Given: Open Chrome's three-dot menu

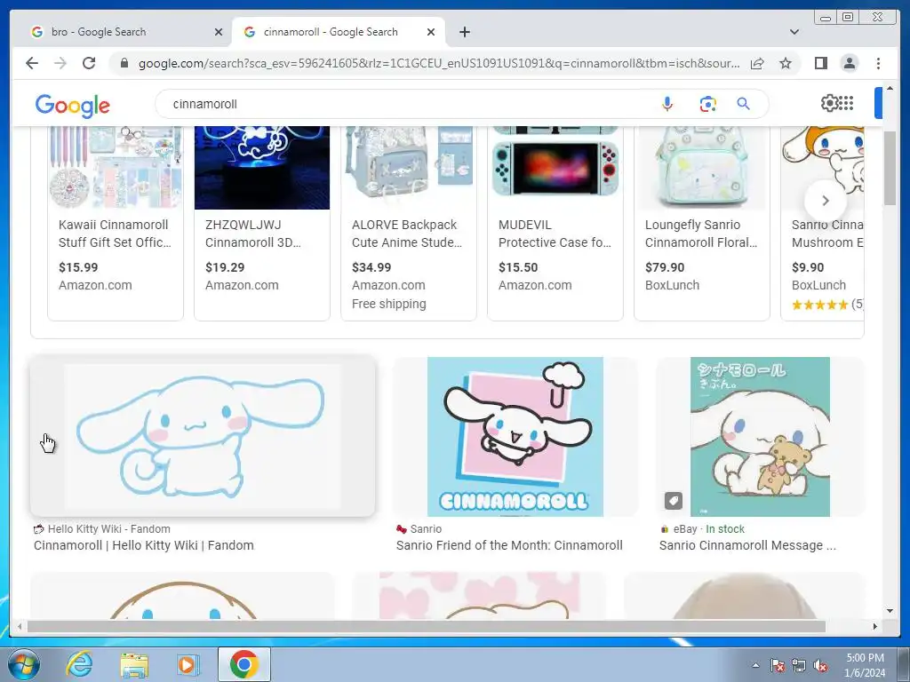Looking at the screenshot, I should (878, 63).
